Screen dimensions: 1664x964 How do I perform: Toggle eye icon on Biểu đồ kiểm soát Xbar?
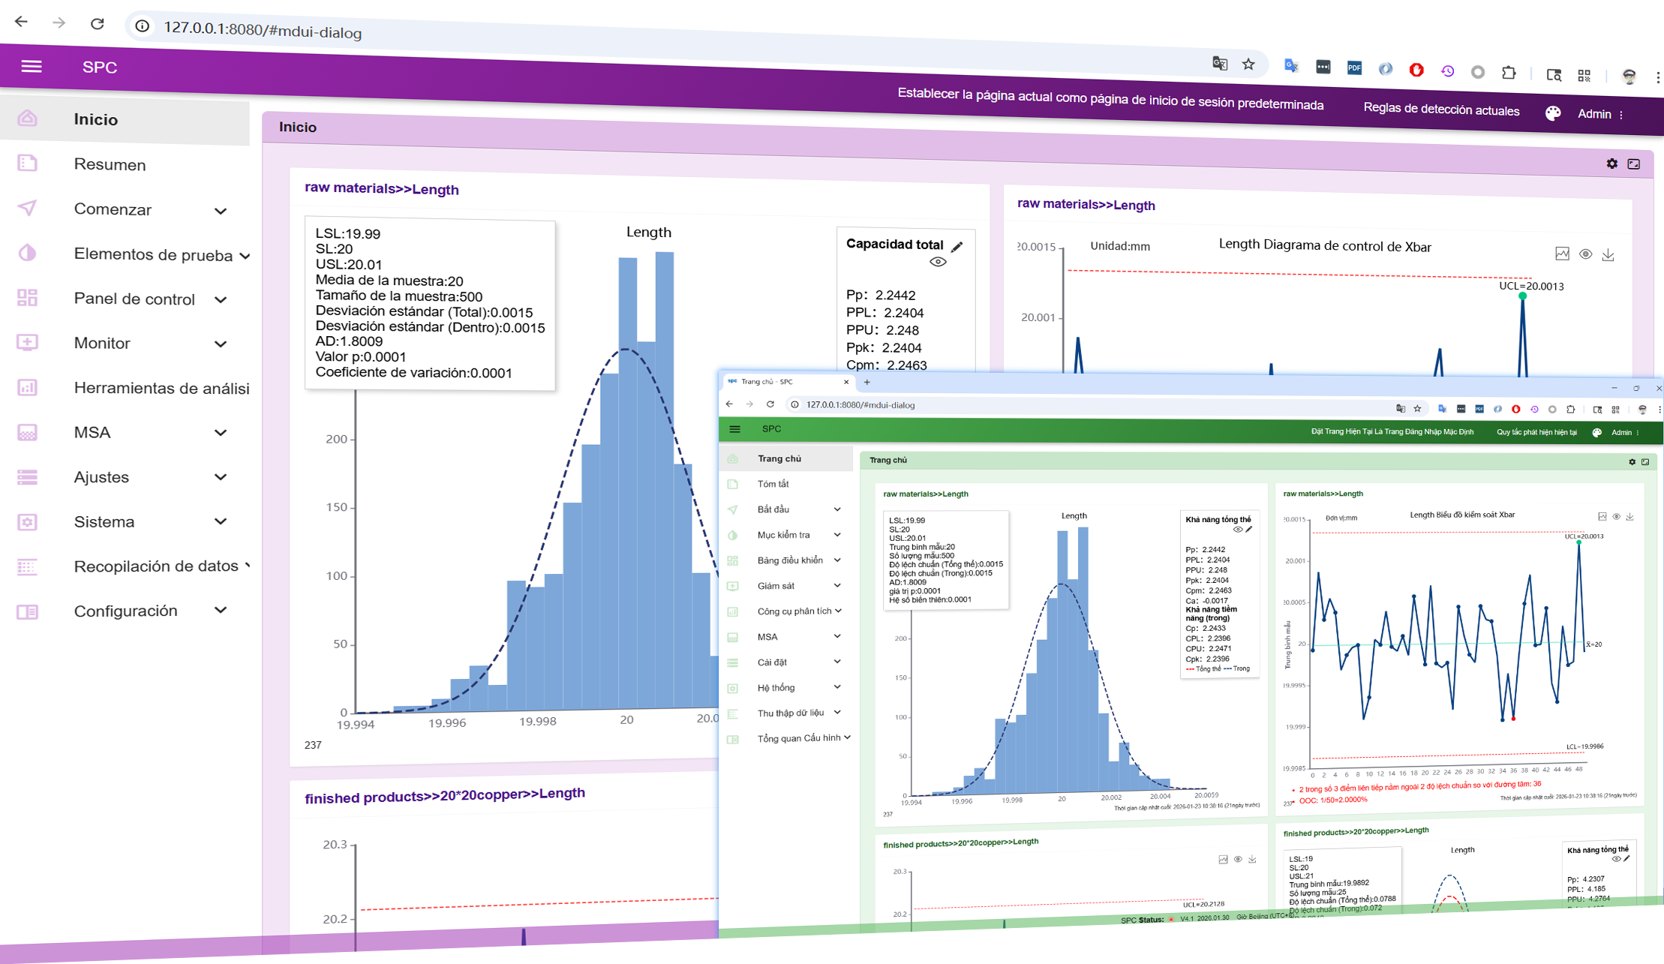(1616, 517)
